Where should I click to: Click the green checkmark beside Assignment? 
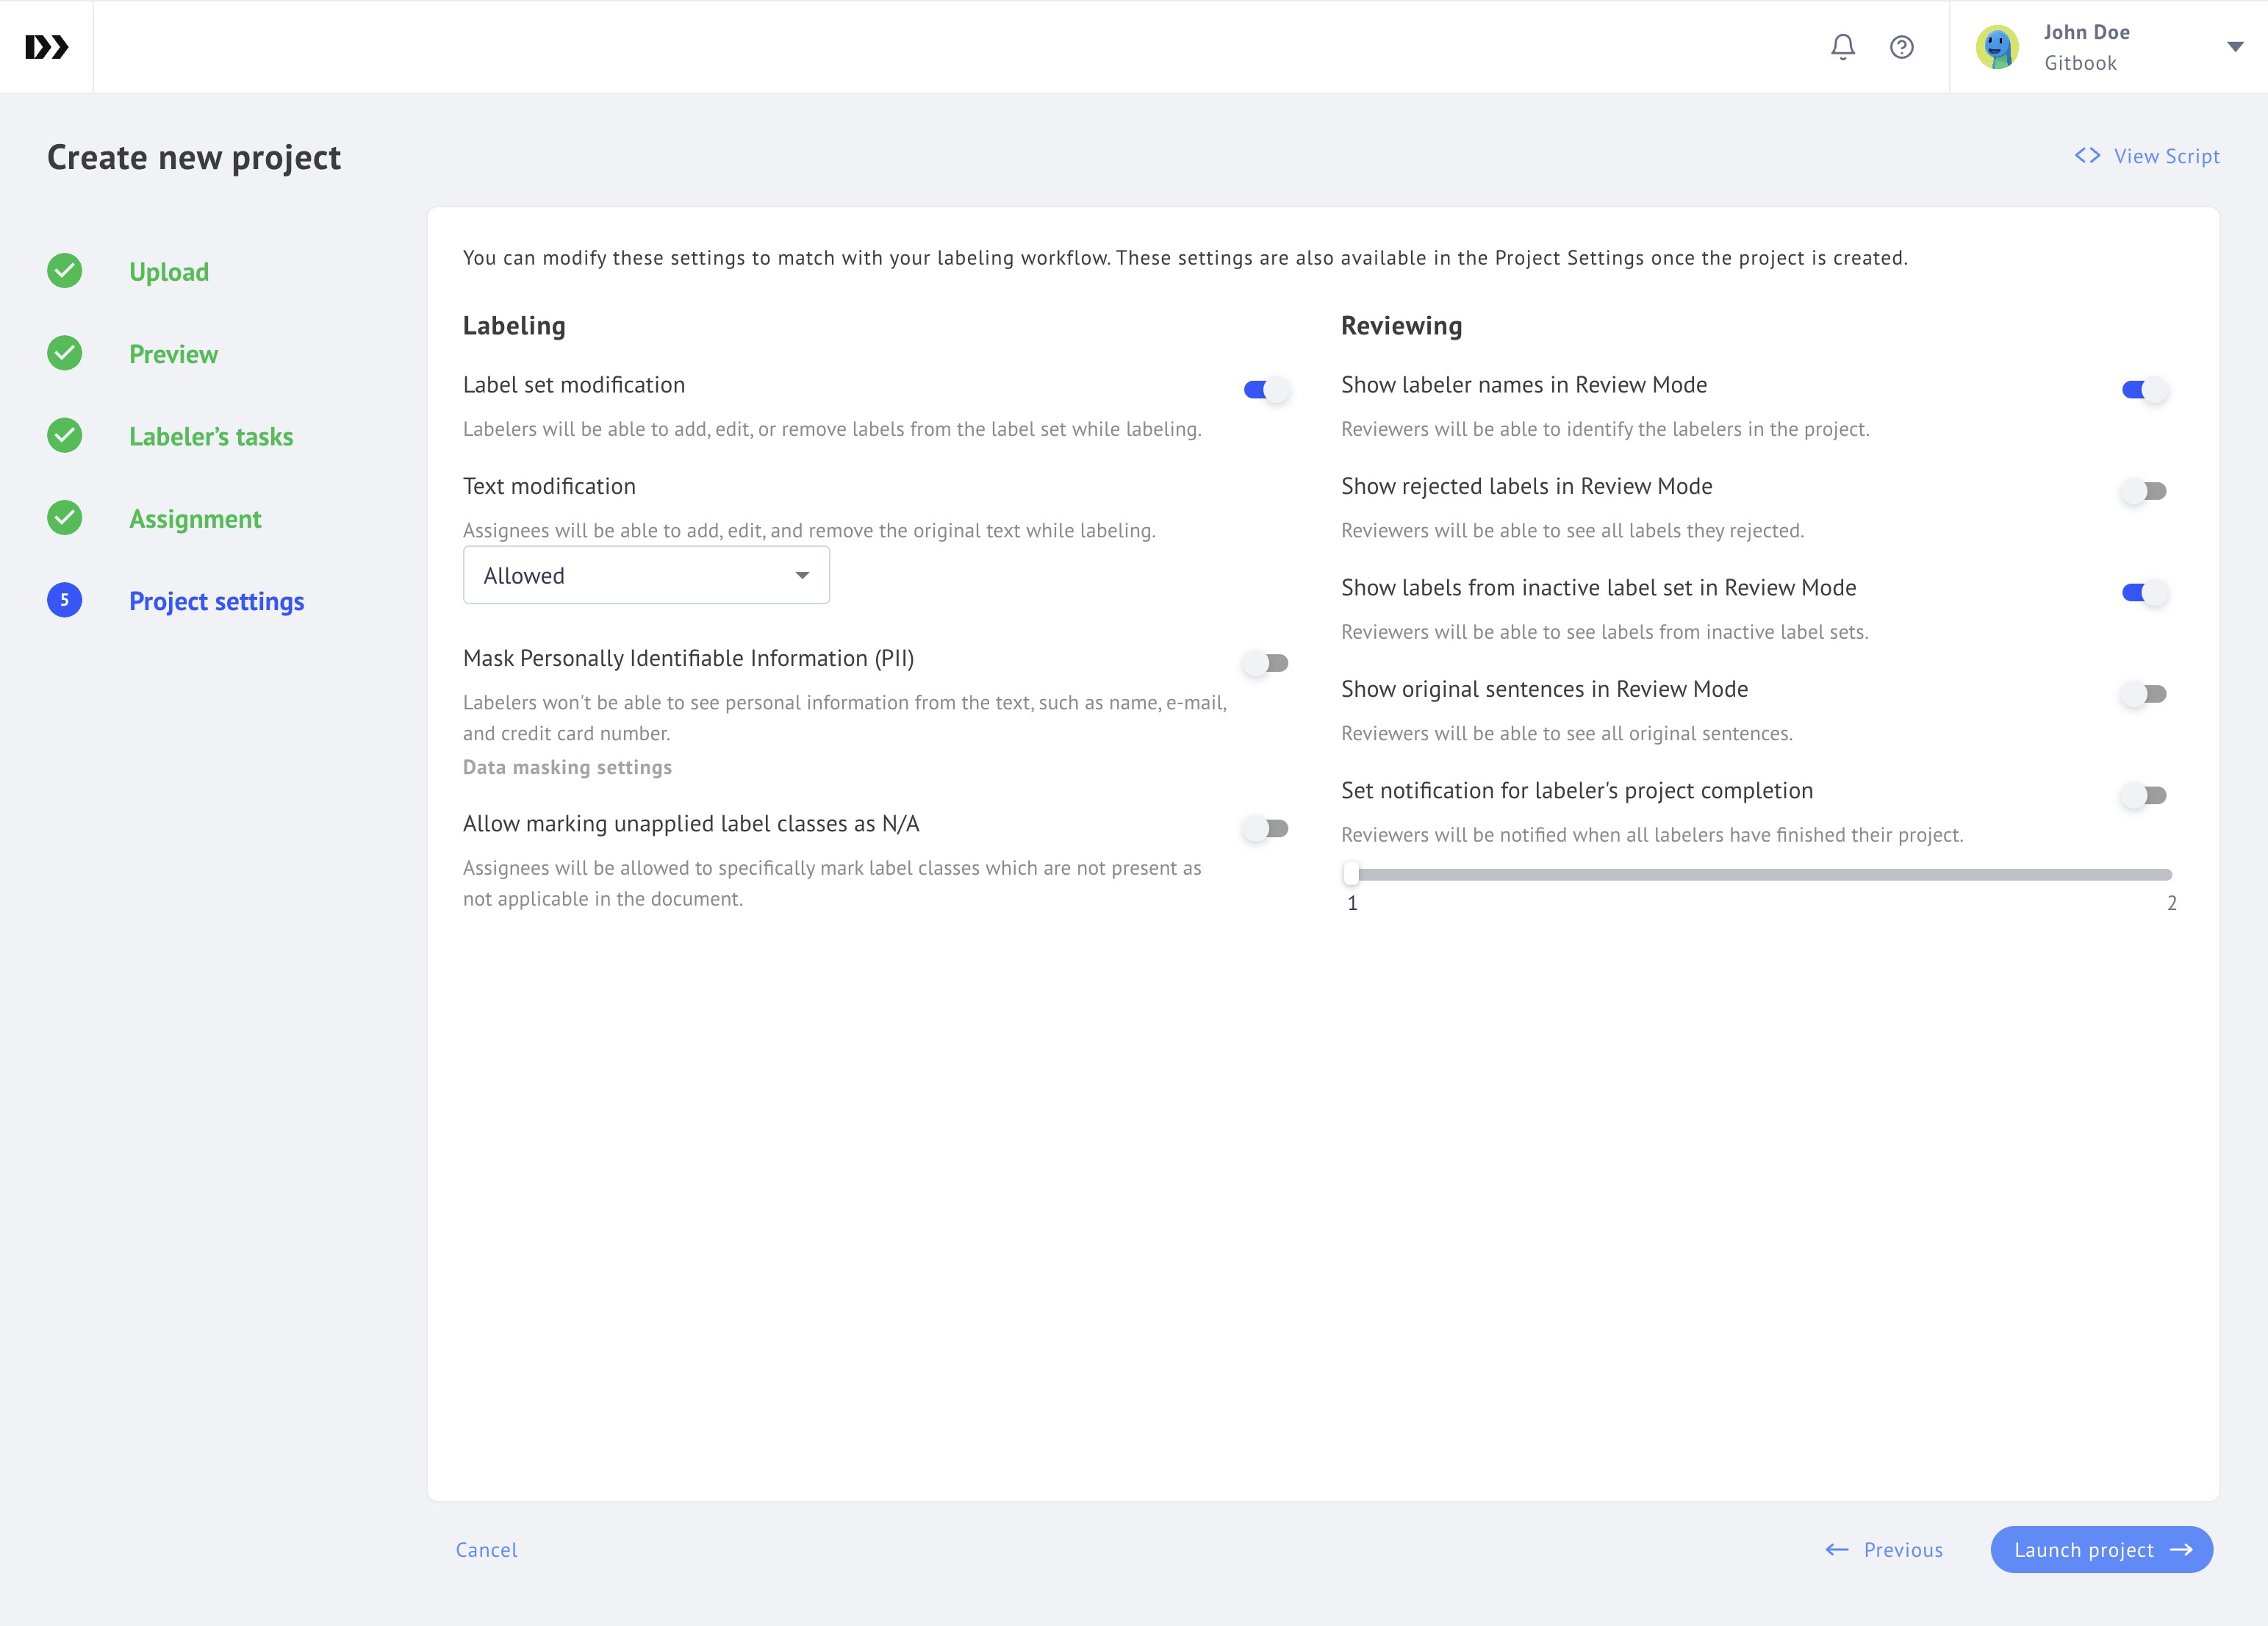point(65,518)
